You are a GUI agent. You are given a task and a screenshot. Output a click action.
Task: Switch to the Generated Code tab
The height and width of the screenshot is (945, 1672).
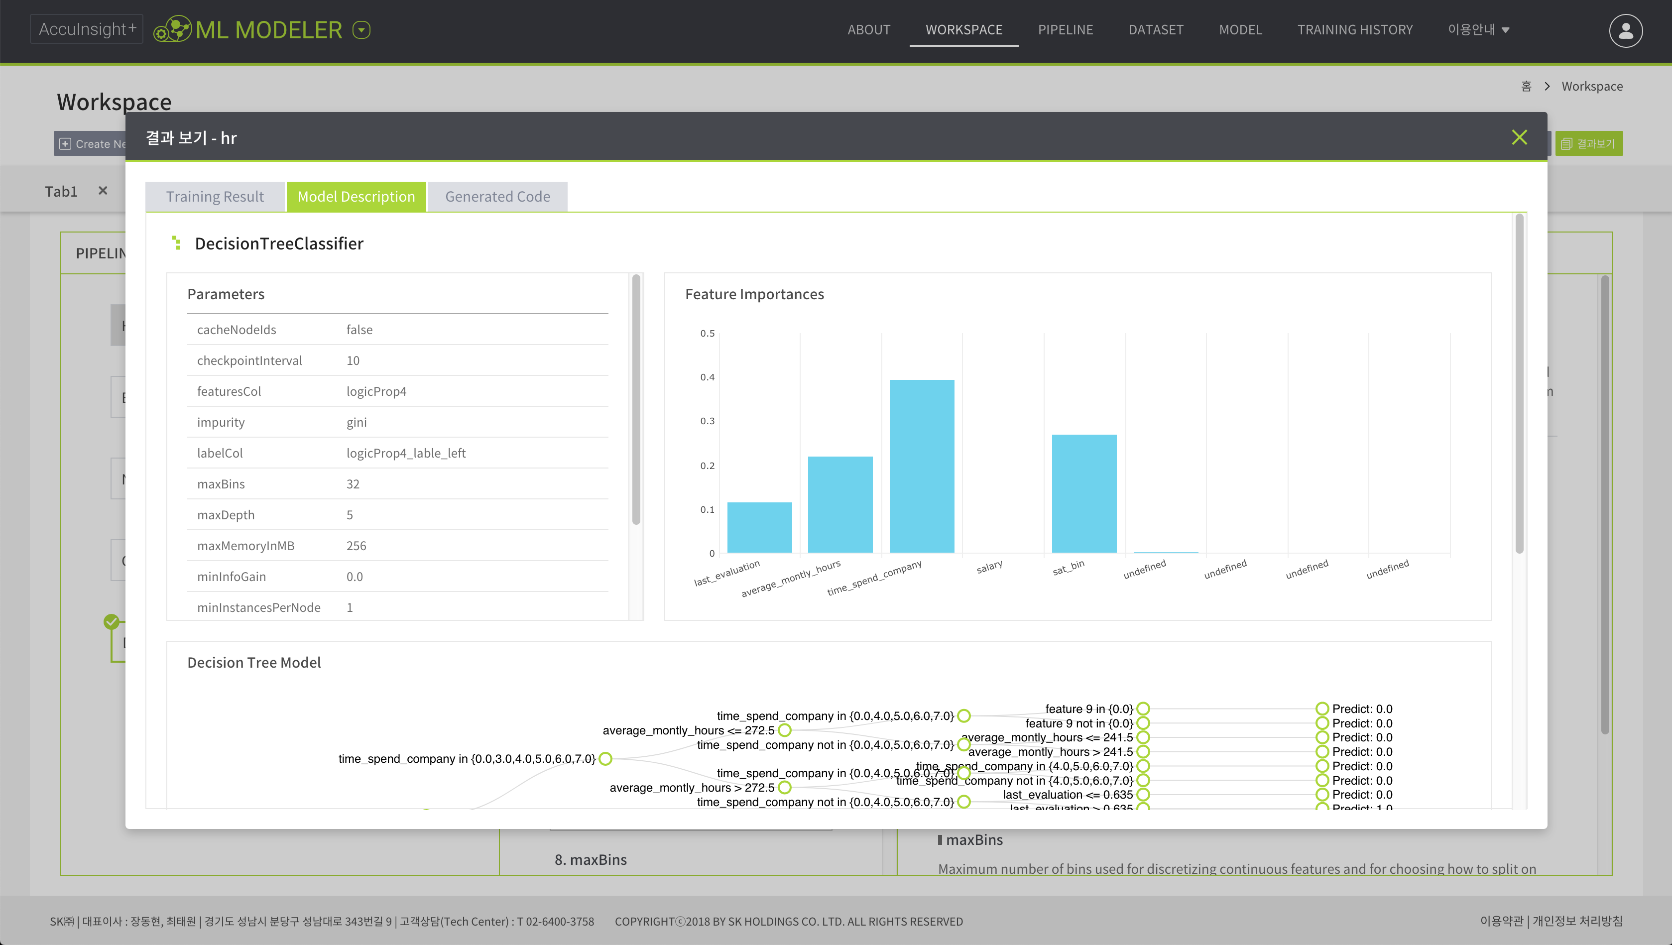click(497, 197)
